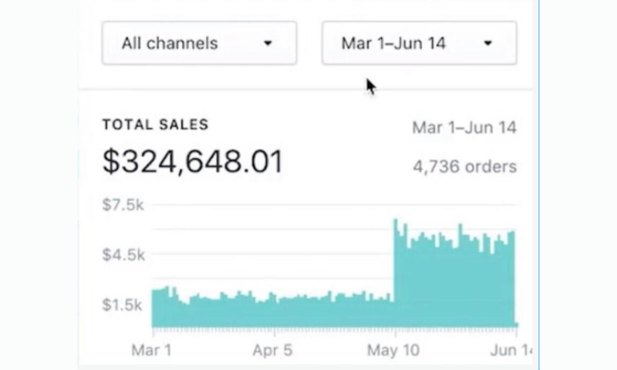Click the Apr 5 x-axis label

click(273, 349)
